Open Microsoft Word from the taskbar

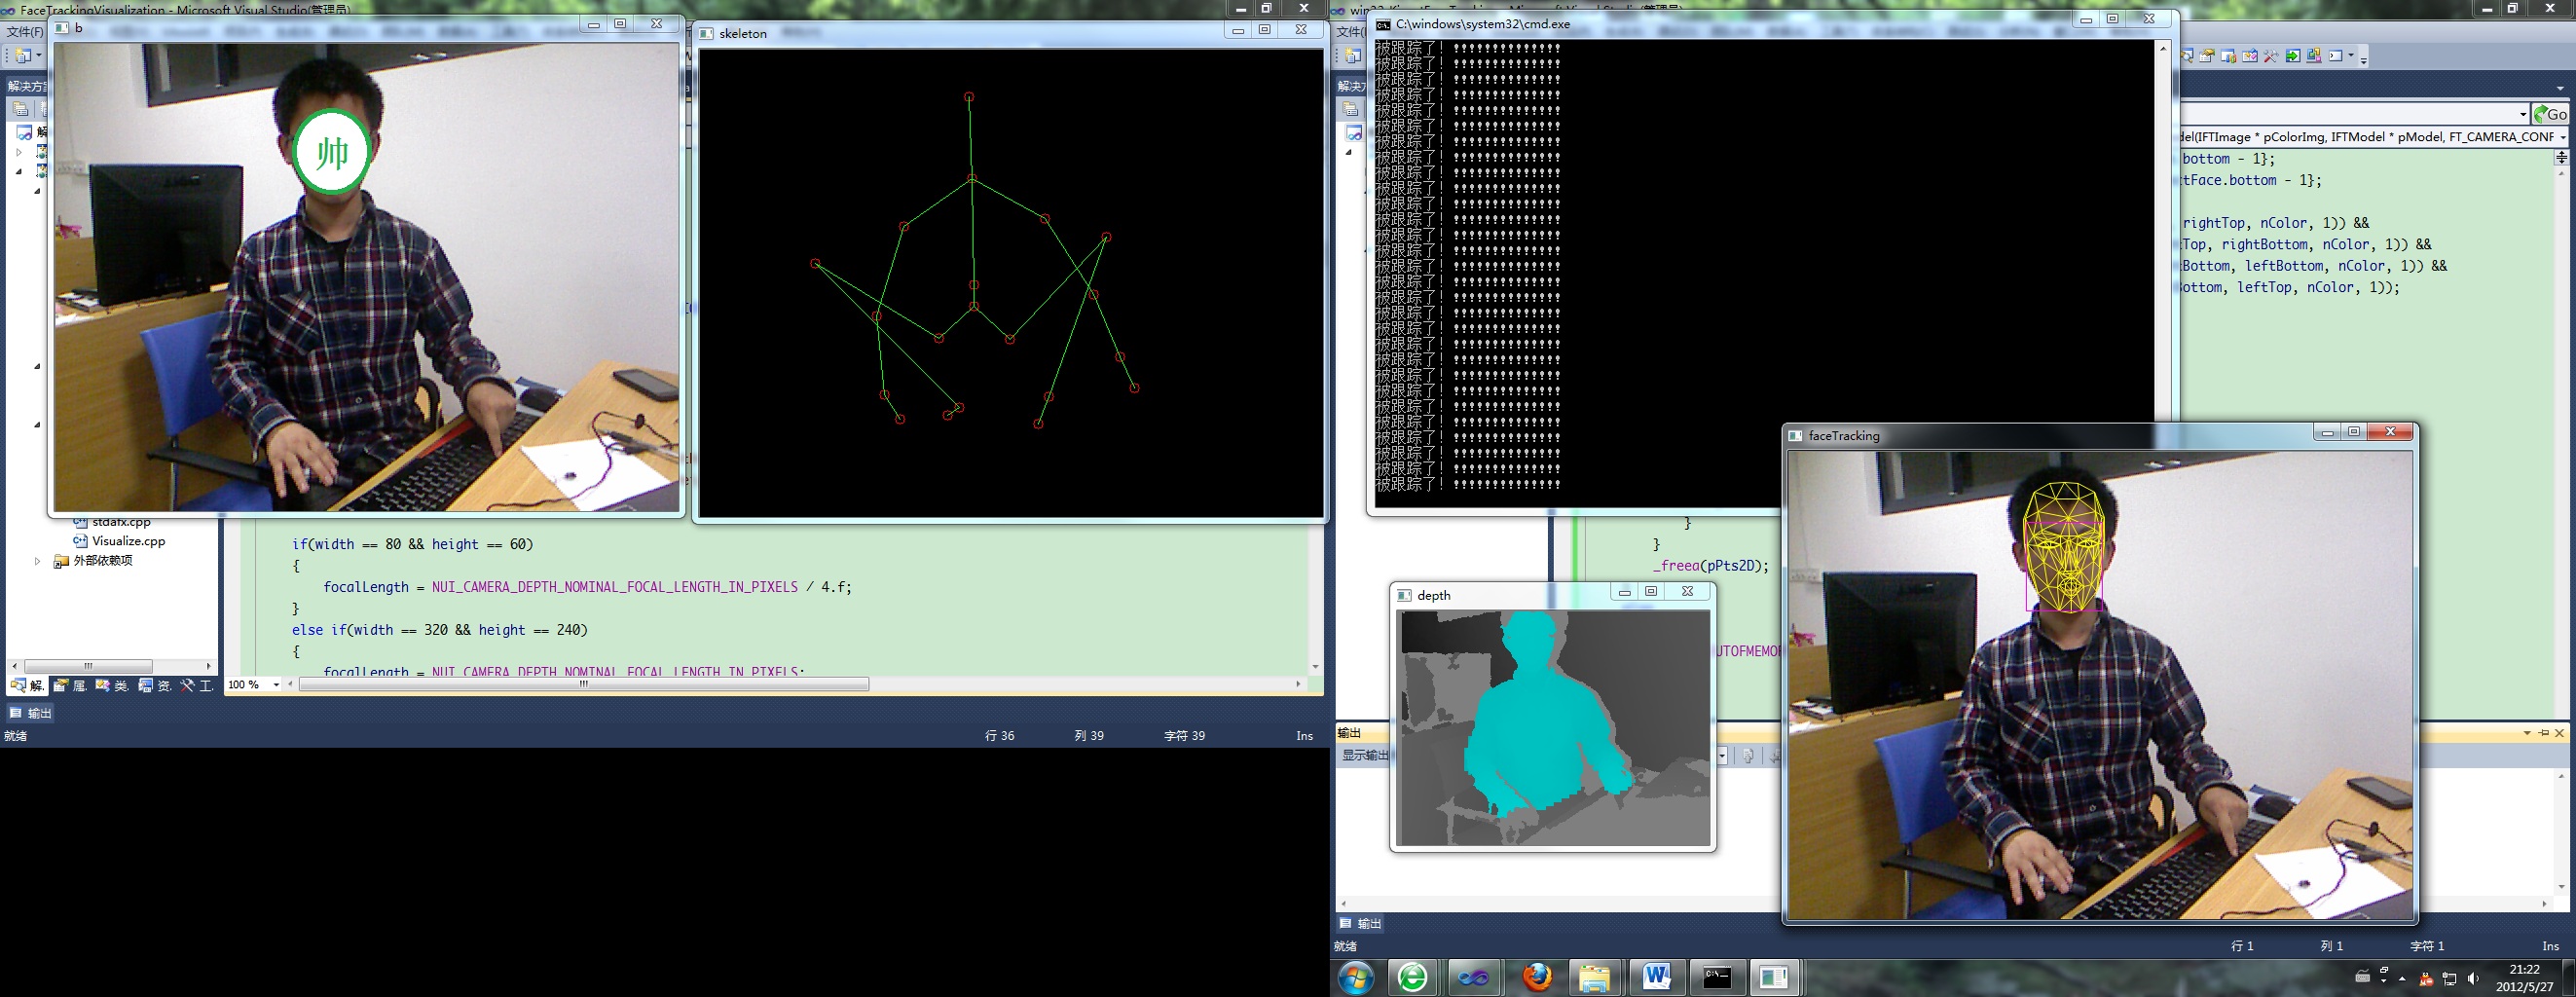pyautogui.click(x=1656, y=977)
